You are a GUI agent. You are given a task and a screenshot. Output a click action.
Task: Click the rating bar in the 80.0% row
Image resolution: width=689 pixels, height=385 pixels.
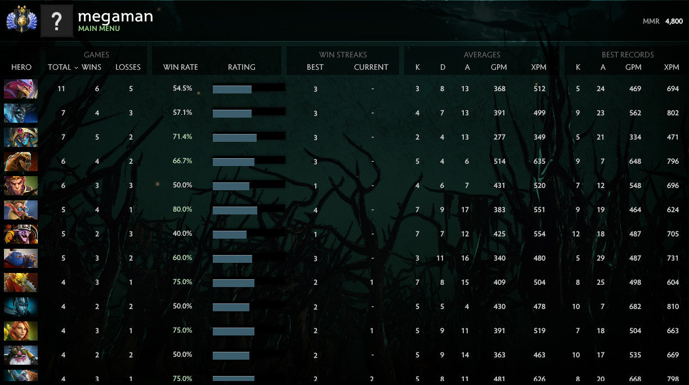pos(235,210)
